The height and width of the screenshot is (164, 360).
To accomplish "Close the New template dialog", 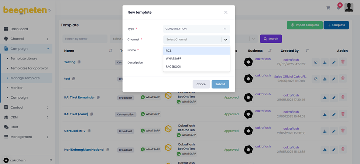I will [x=226, y=12].
